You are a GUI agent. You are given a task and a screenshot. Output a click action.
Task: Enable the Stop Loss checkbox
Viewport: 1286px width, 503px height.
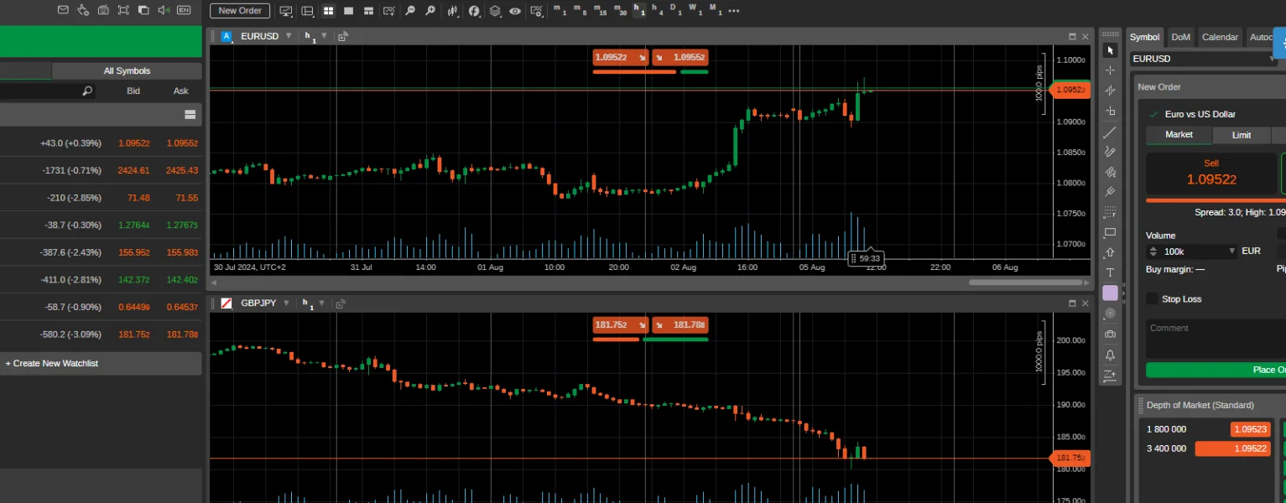pyautogui.click(x=1152, y=298)
